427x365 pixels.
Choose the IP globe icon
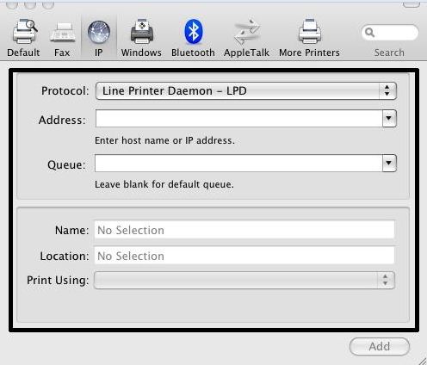point(99,32)
